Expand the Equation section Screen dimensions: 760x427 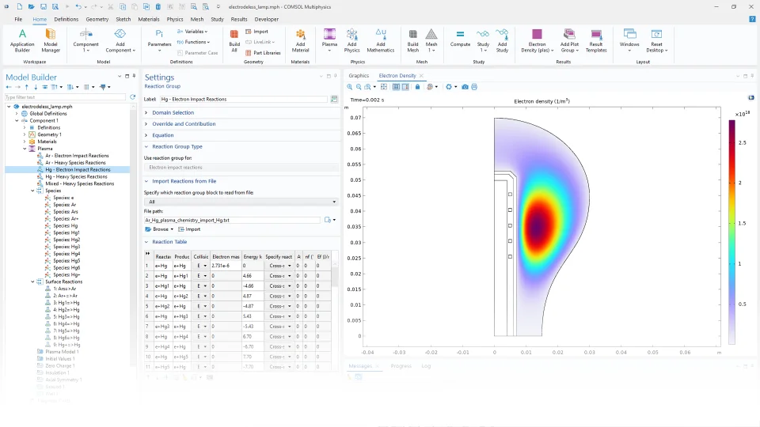pyautogui.click(x=163, y=135)
